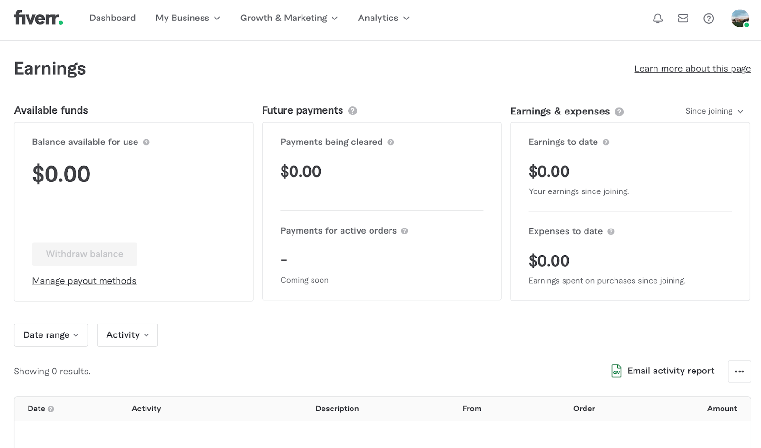Image resolution: width=761 pixels, height=448 pixels.
Task: Click help icon beside Payments being cleared
Action: pos(390,142)
